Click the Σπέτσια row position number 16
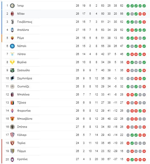 click(7, 127)
